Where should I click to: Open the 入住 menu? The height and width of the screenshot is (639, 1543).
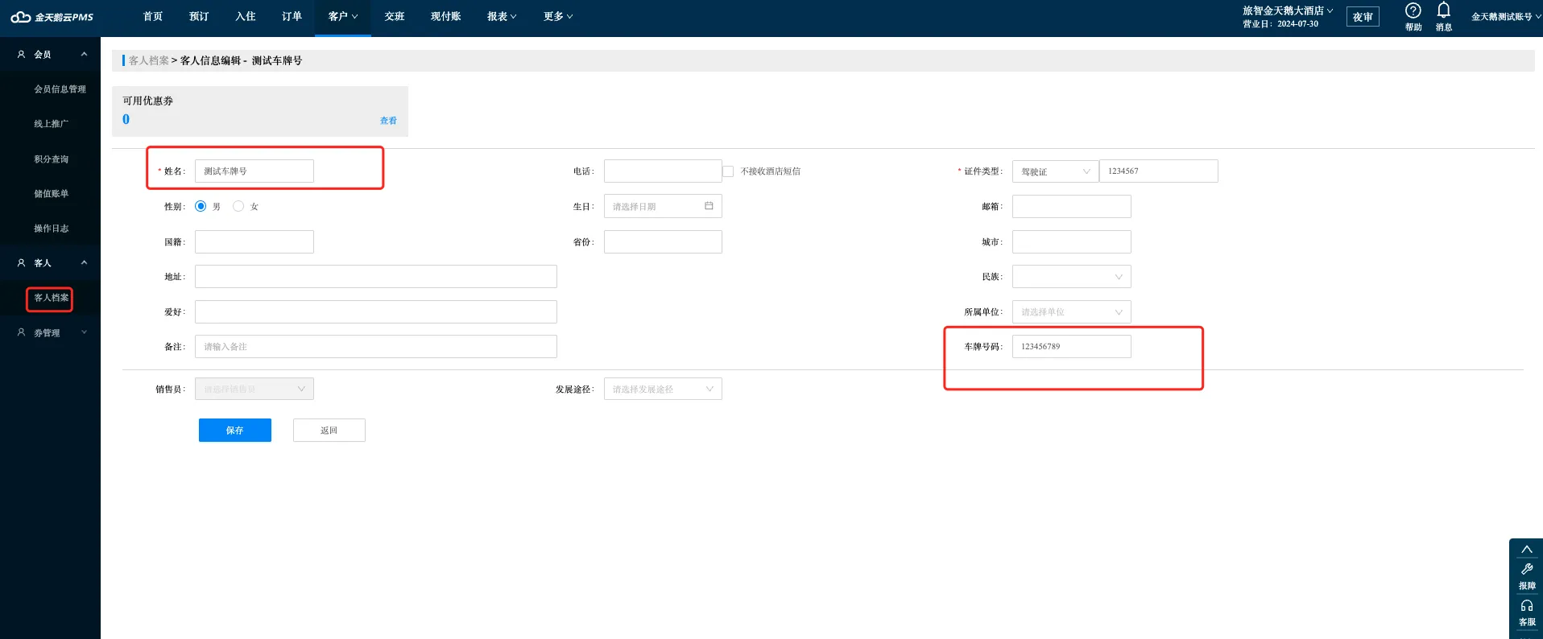(x=246, y=16)
